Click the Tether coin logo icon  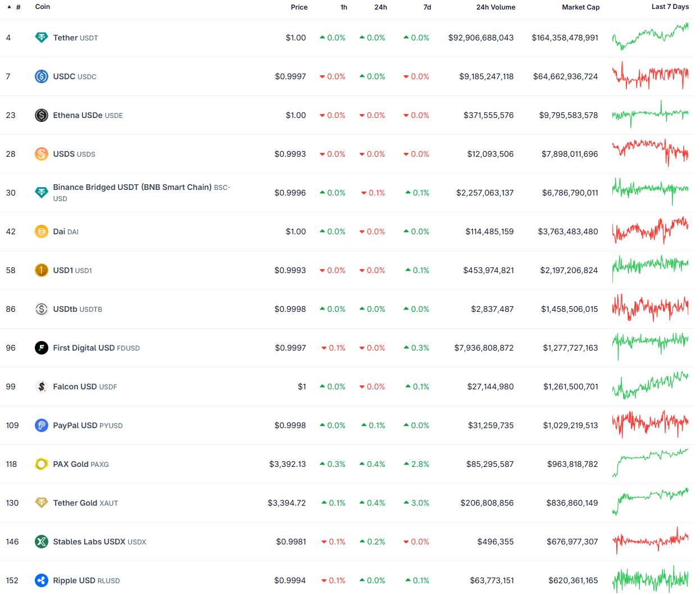tap(42, 38)
